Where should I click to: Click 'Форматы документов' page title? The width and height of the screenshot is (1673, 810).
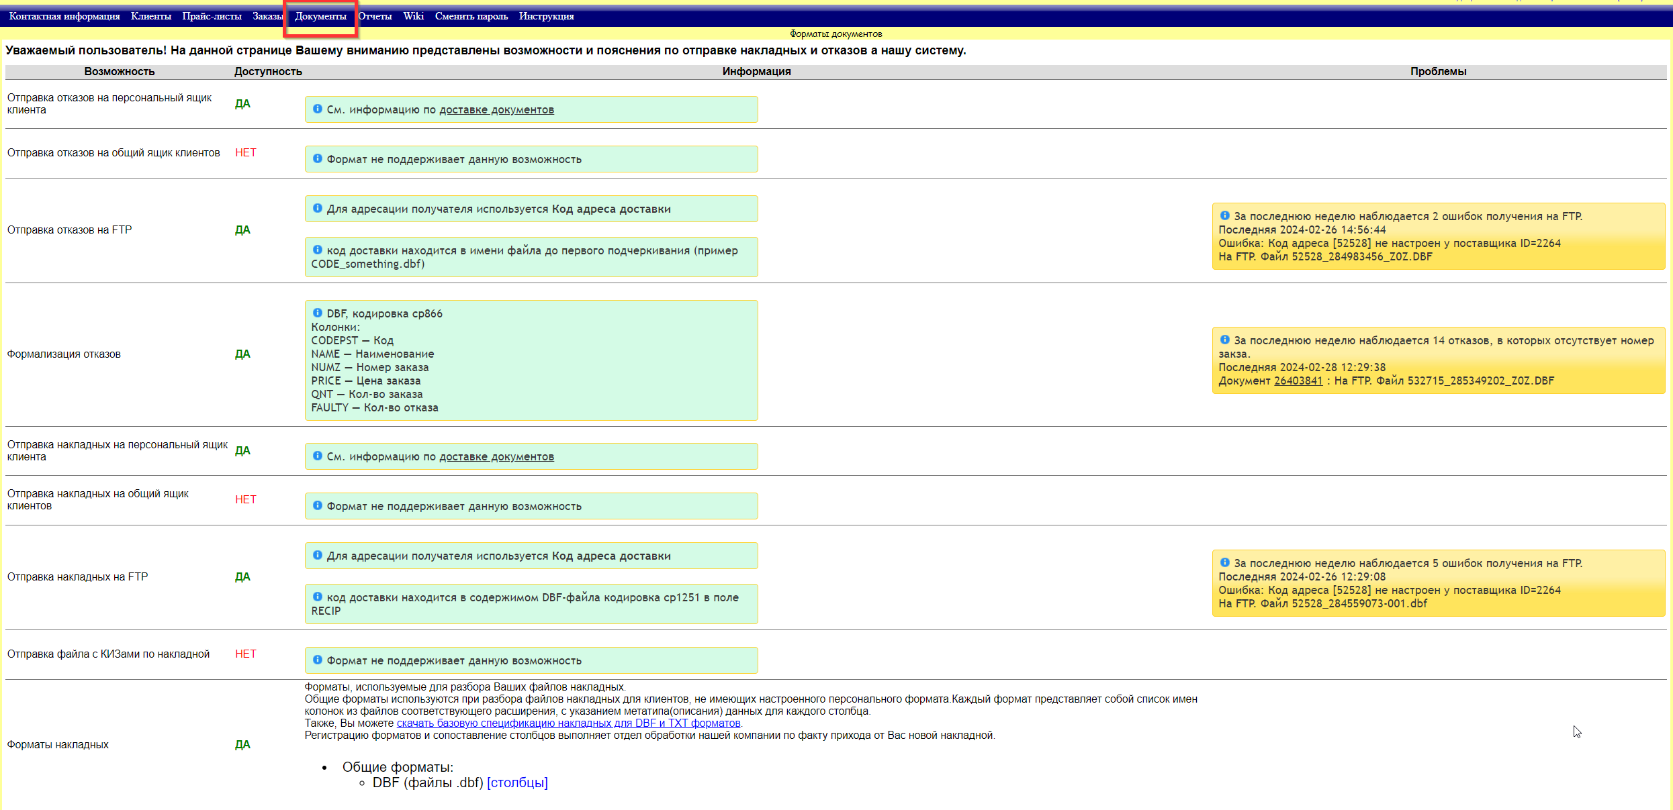click(836, 34)
